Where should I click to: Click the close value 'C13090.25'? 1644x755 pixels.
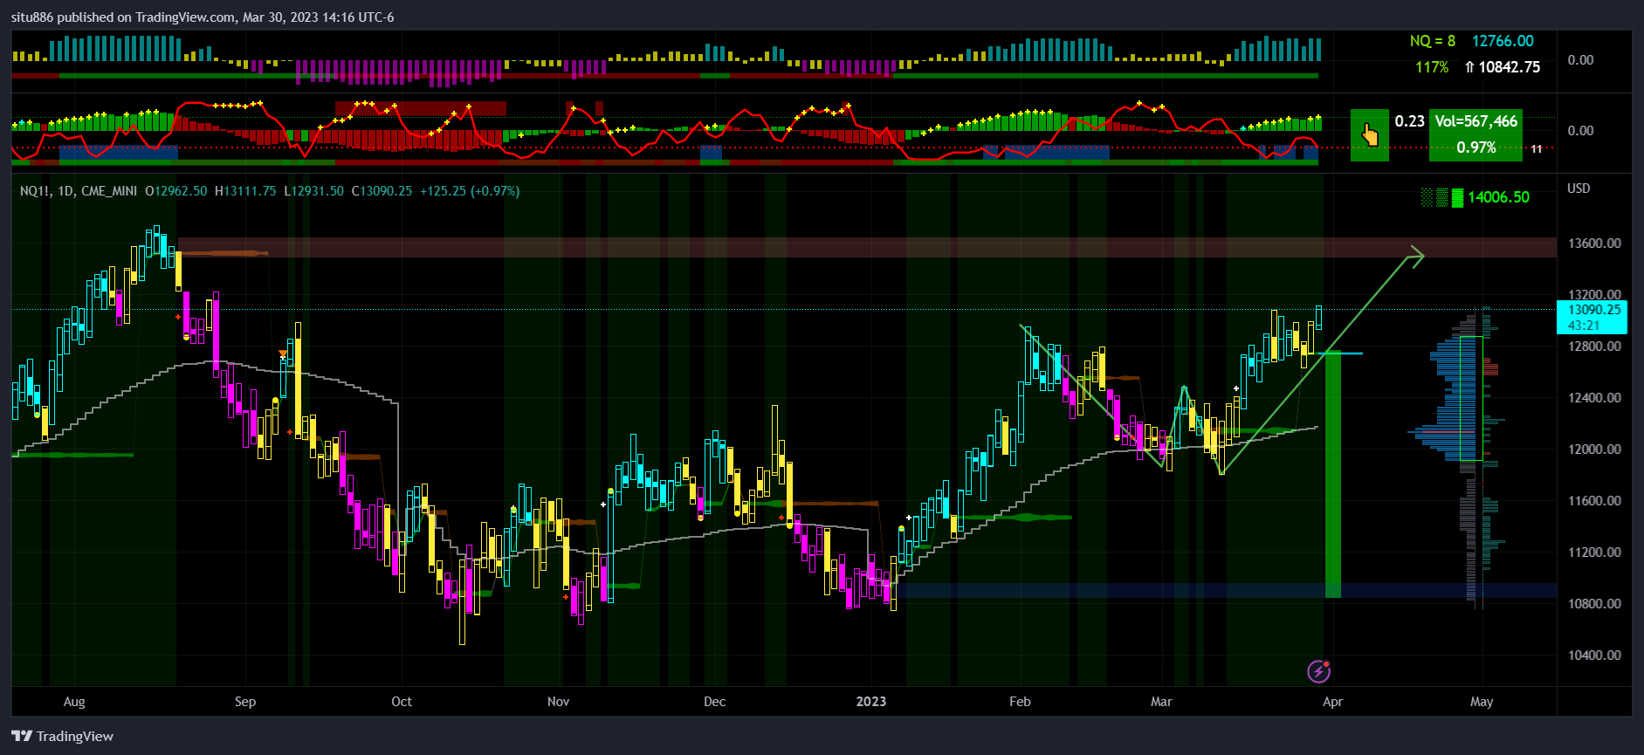coord(382,191)
